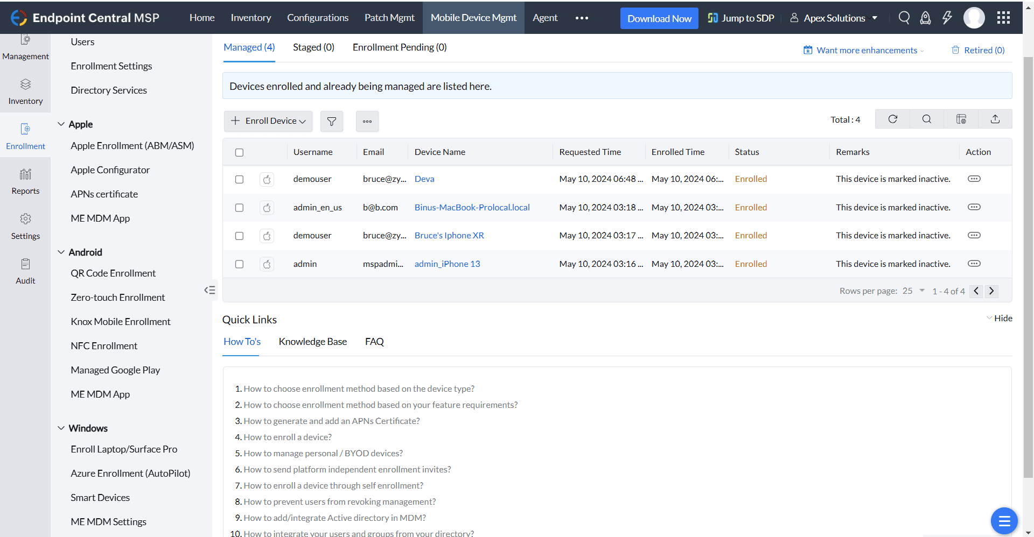
Task: Select the admin_en_us row checkbox
Action: pyautogui.click(x=240, y=208)
